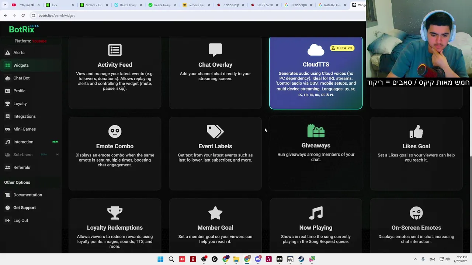Open Mini-Games controller icon

pyautogui.click(x=7, y=129)
